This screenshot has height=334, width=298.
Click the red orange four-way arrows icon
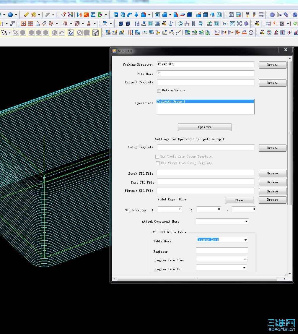click(x=237, y=33)
